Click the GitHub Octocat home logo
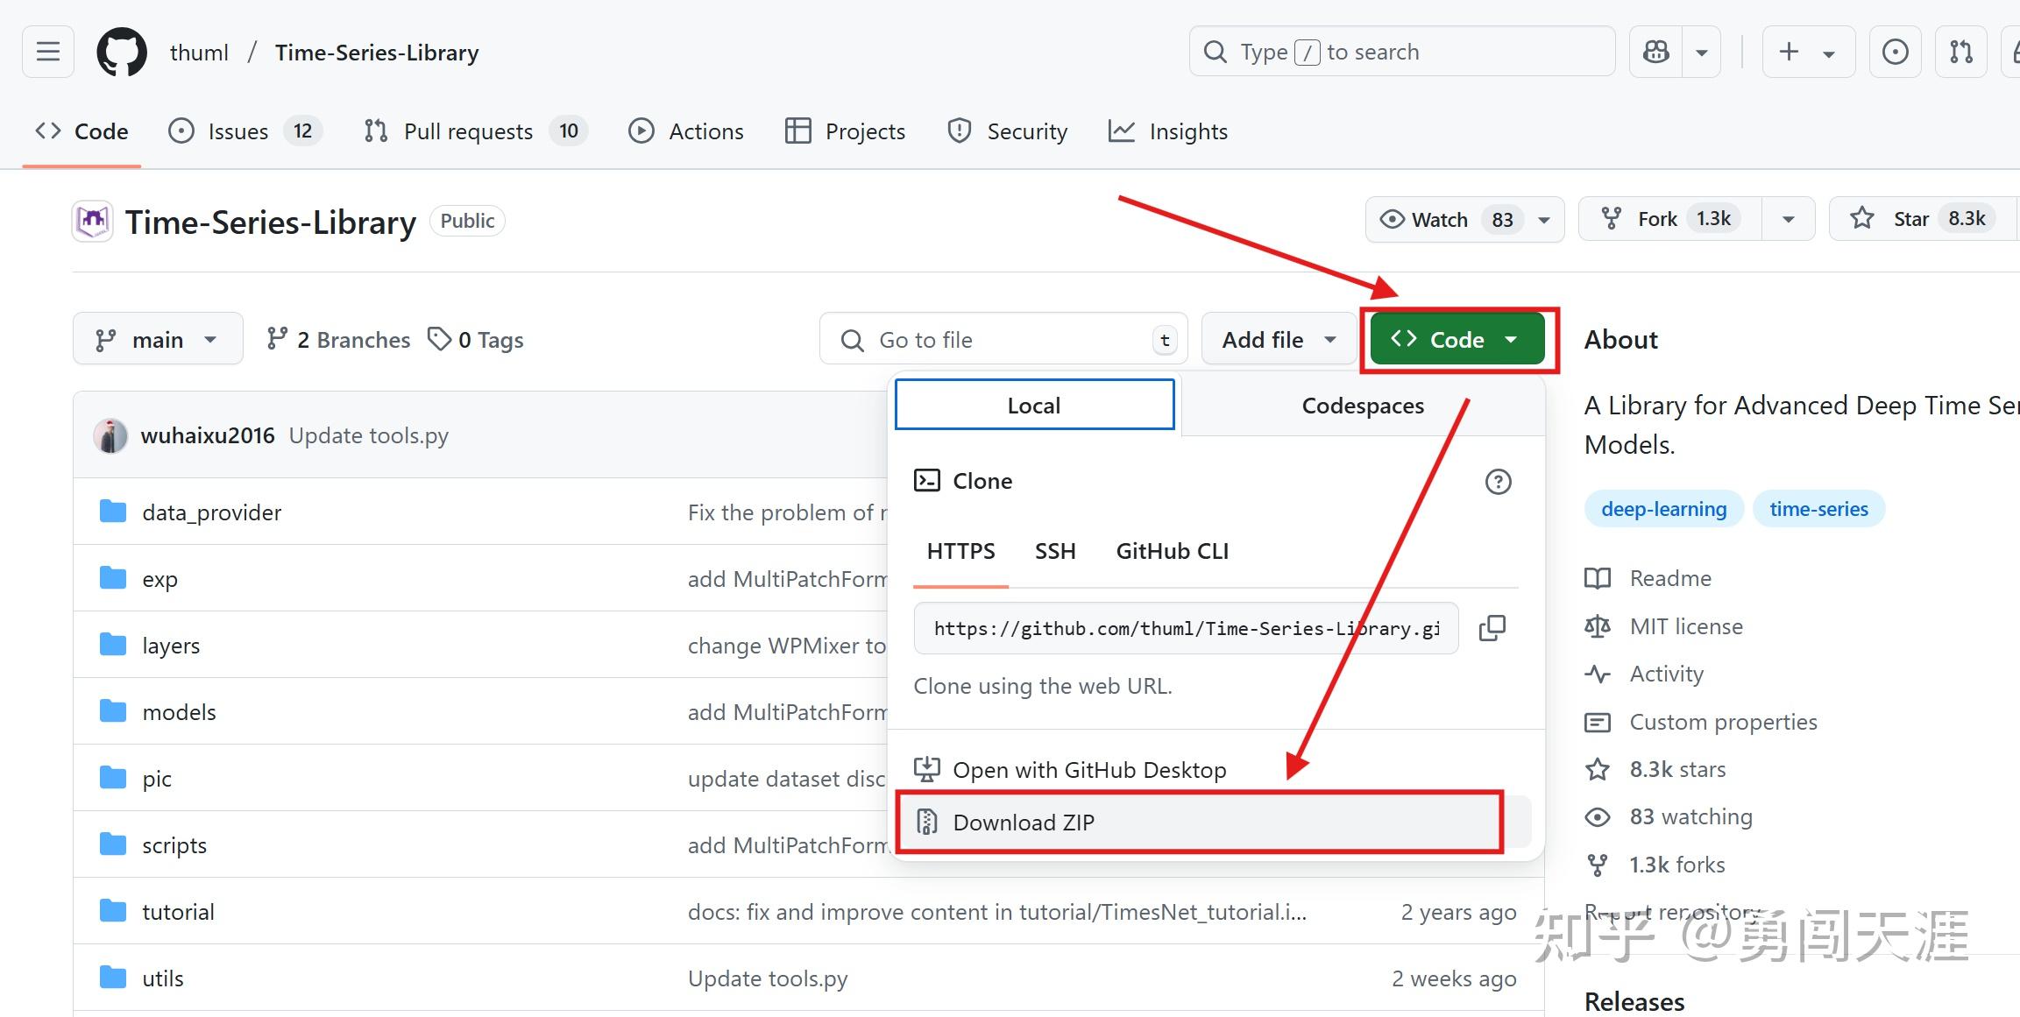 [x=121, y=53]
